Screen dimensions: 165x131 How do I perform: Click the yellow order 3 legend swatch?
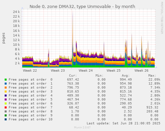[x=6, y=92]
